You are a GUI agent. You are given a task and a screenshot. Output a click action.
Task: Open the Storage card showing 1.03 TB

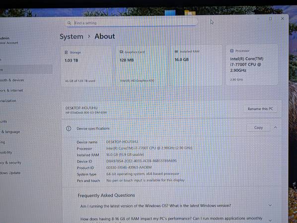tap(87, 66)
